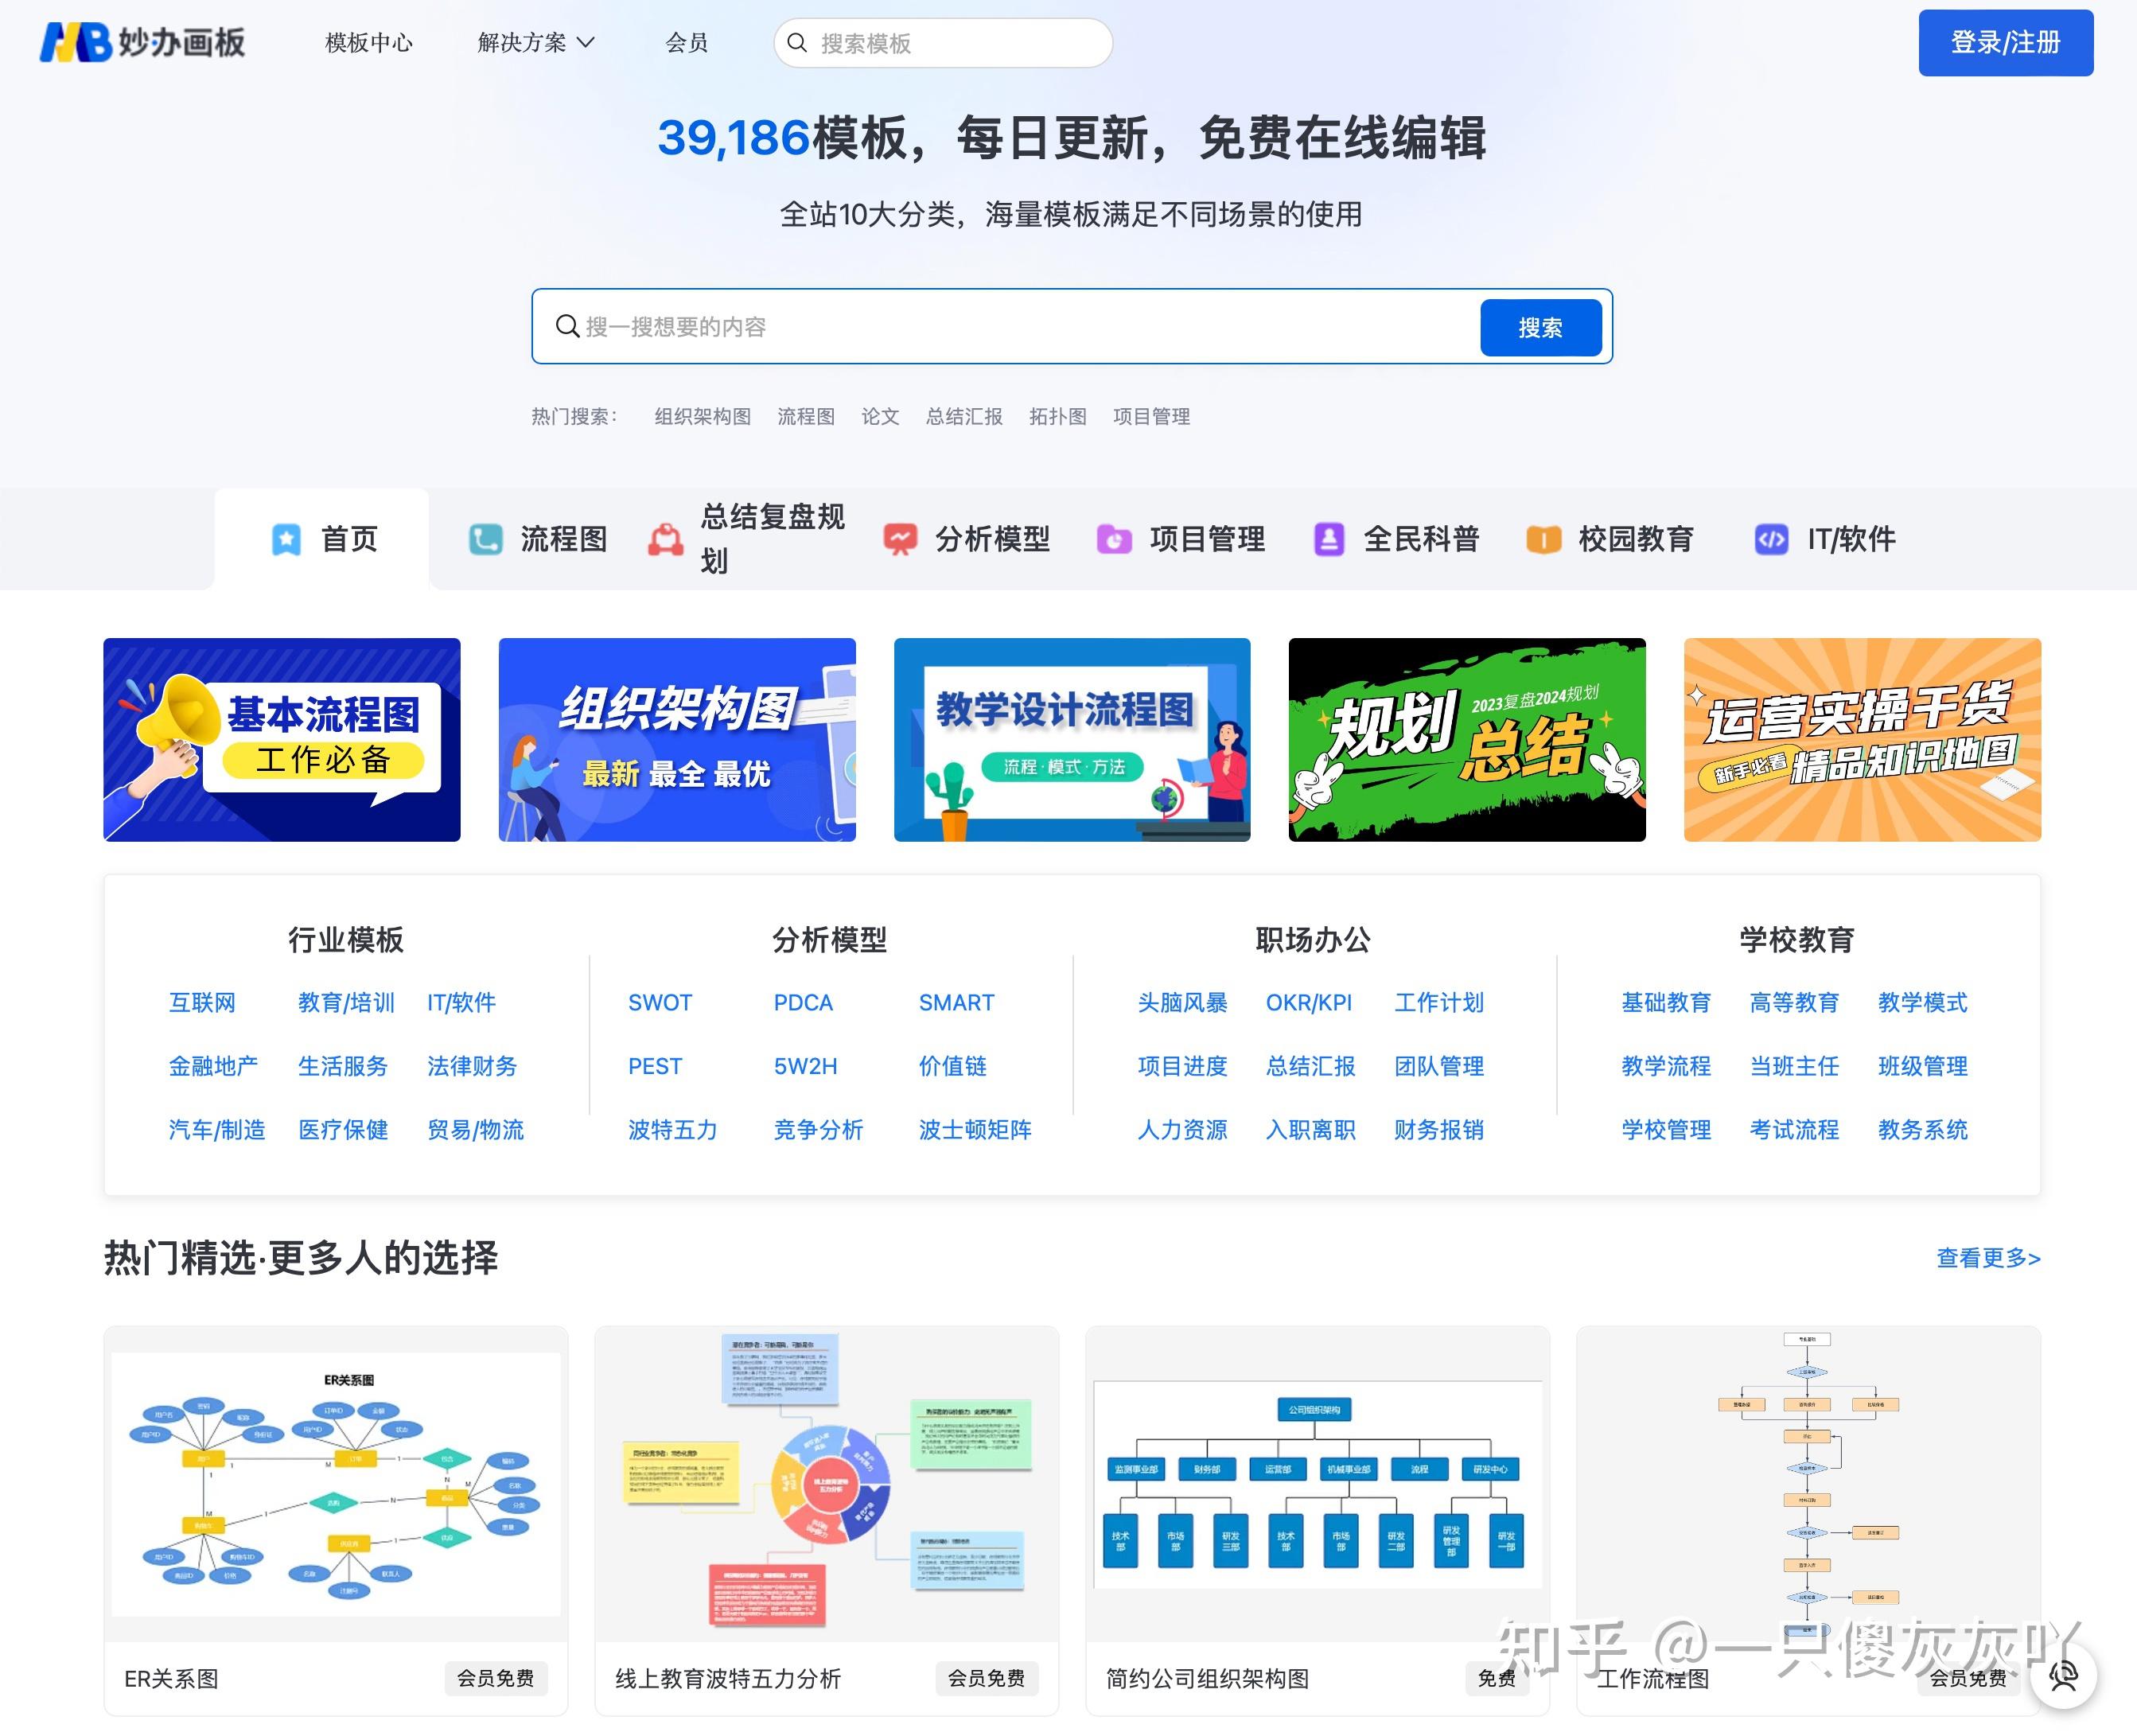2137x1736 pixels.
Task: Click the OKR/KPI link
Action: [1309, 1002]
